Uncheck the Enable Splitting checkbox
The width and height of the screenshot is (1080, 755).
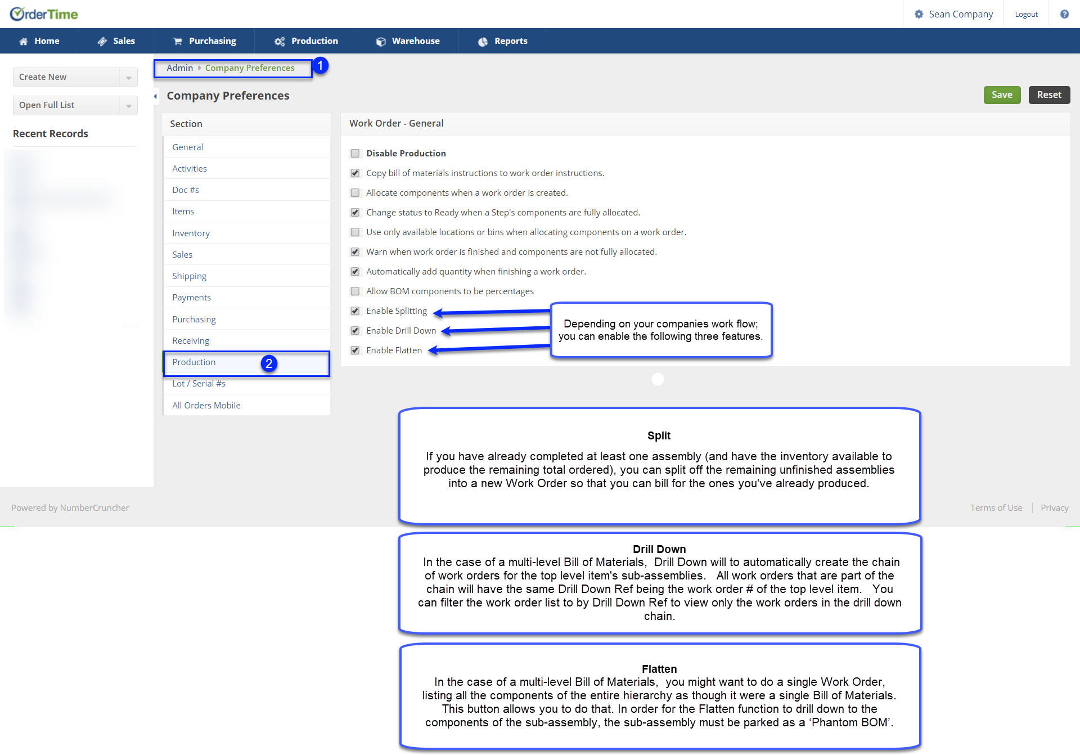coord(355,311)
